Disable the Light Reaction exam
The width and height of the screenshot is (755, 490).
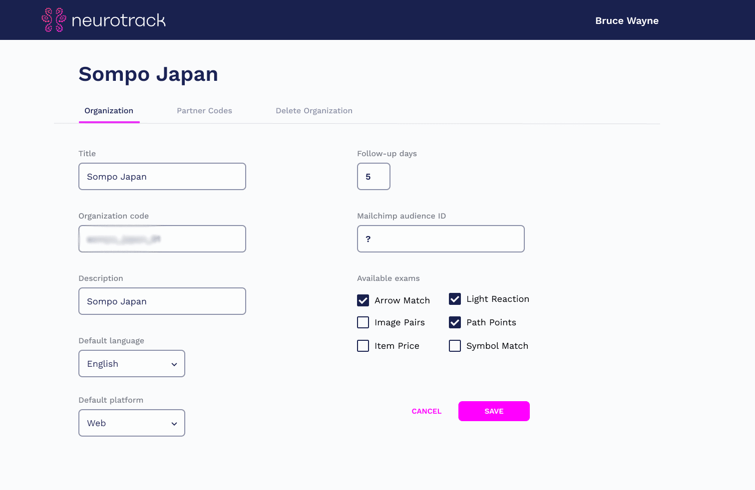[x=455, y=299]
